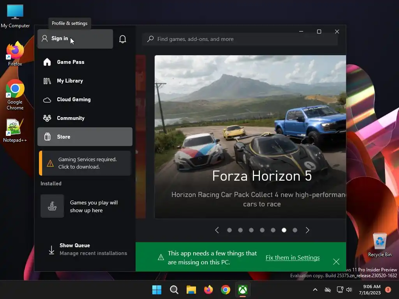Select the Recycle Bin icon
The image size is (399, 299).
click(x=380, y=245)
